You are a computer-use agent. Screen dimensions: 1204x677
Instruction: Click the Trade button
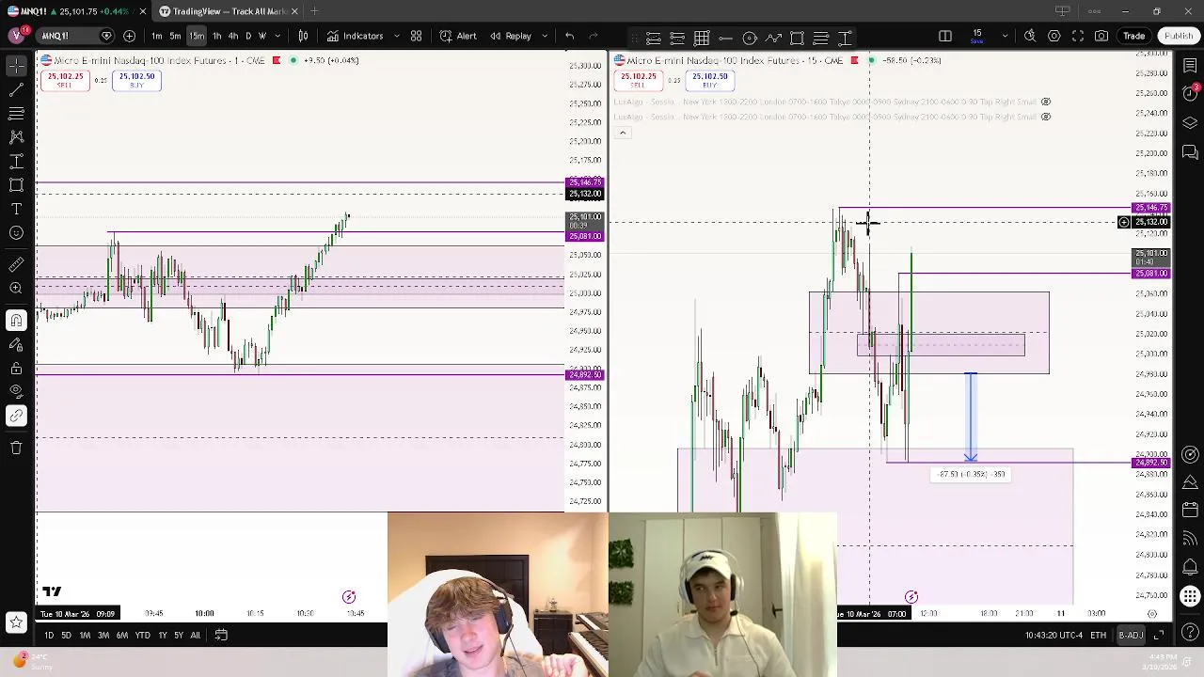click(x=1133, y=36)
